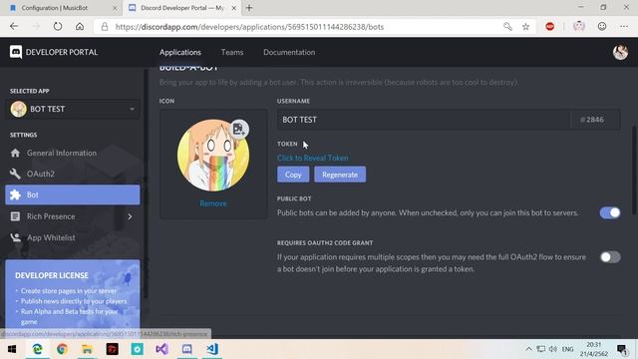Launch Chrome from the taskbar
This screenshot has height=359, width=638.
coord(62,349)
